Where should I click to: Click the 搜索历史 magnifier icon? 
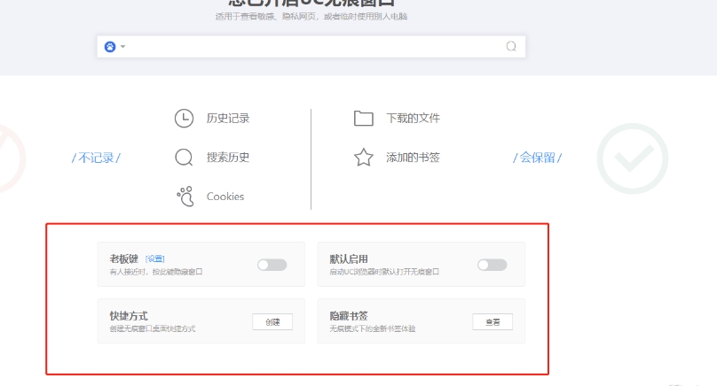coord(184,158)
